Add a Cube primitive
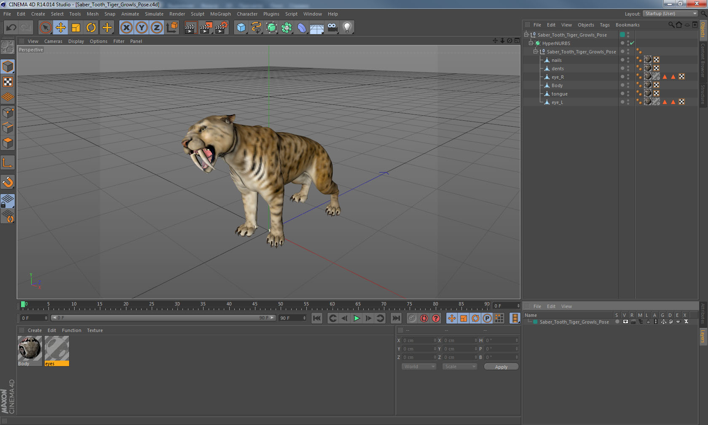This screenshot has height=425, width=708. point(241,28)
